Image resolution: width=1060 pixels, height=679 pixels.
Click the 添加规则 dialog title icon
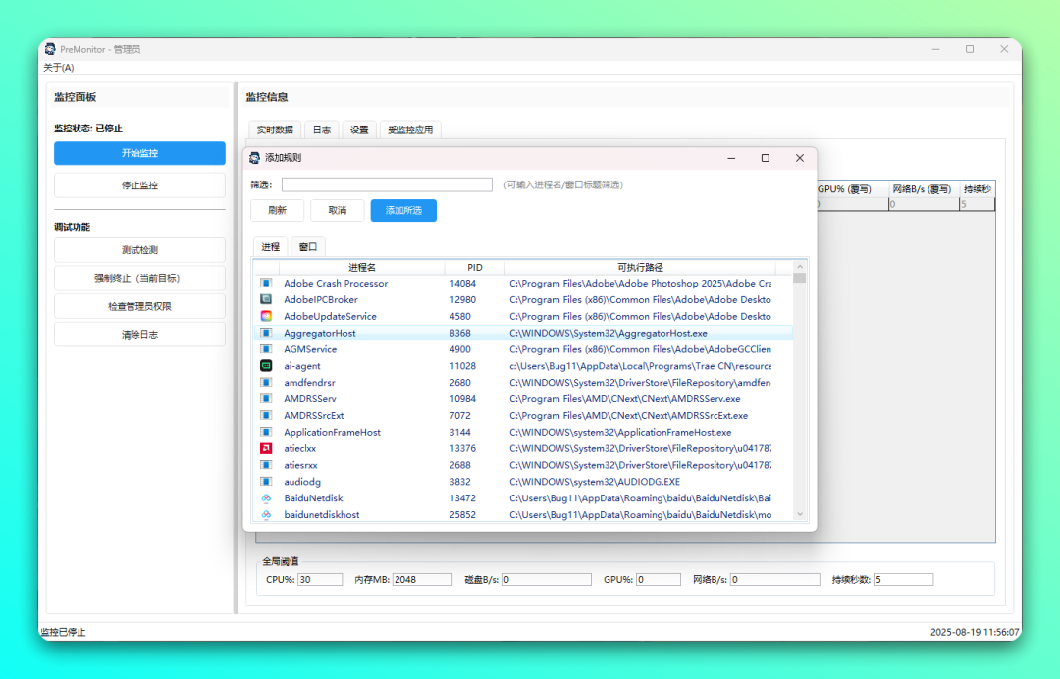[255, 157]
